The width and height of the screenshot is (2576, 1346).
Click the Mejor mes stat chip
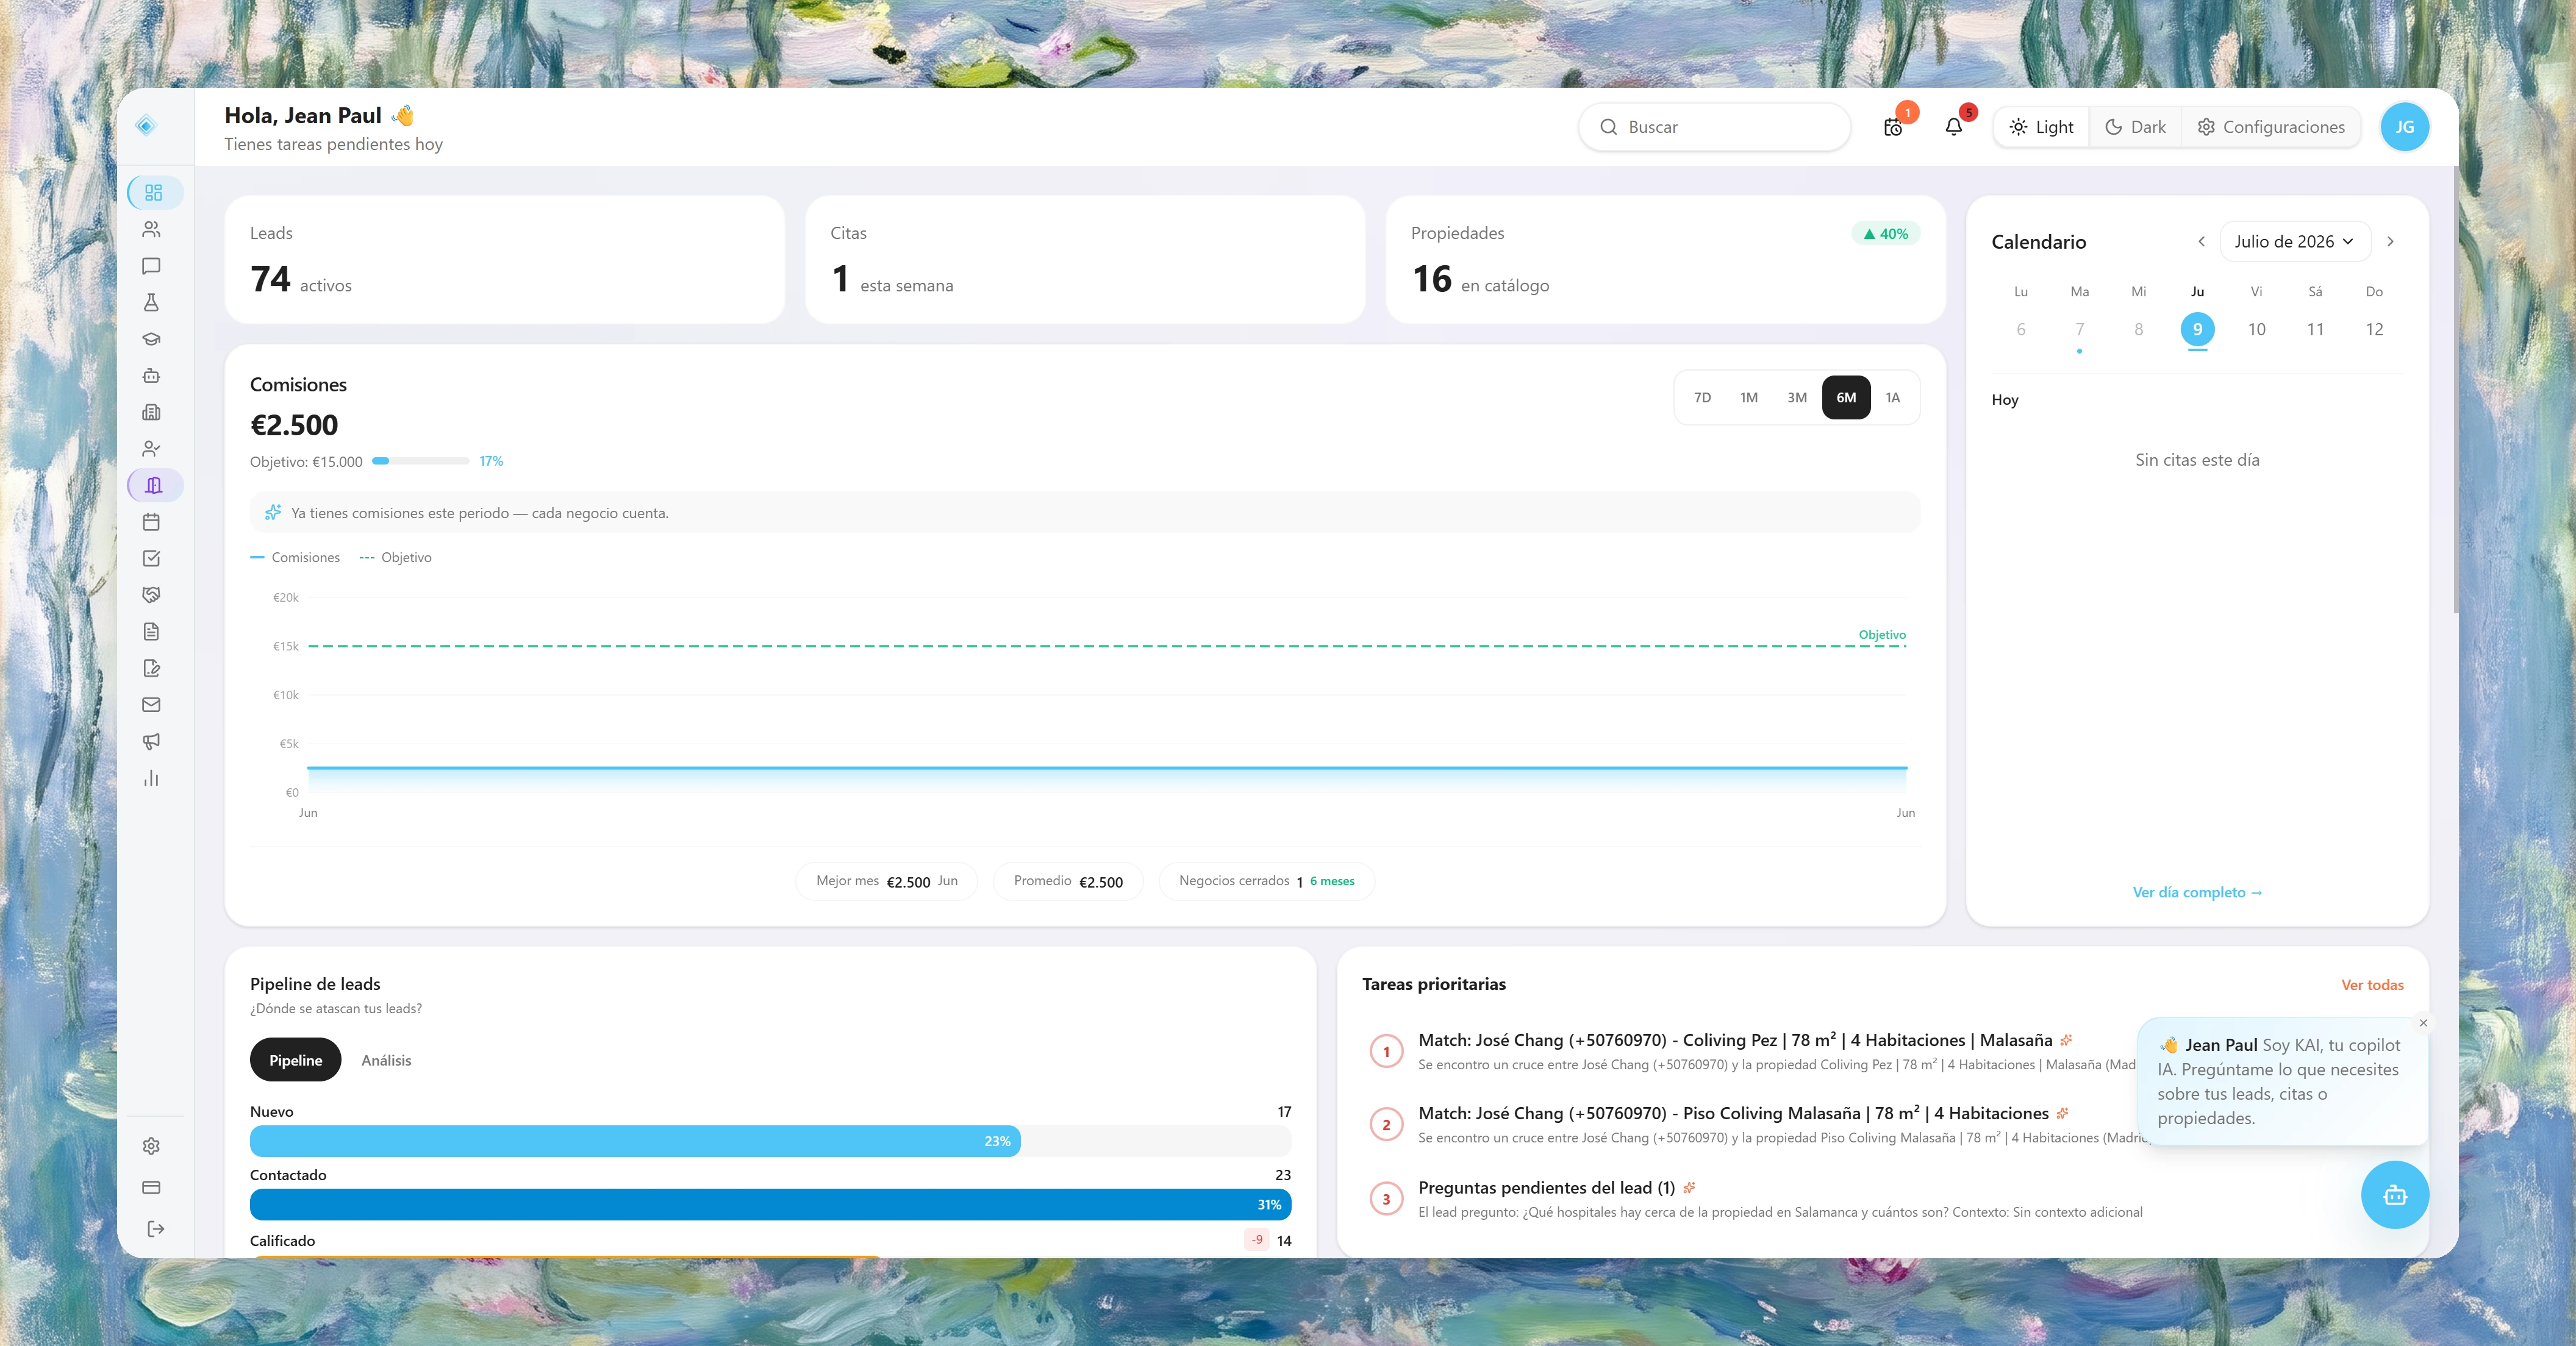coord(886,881)
